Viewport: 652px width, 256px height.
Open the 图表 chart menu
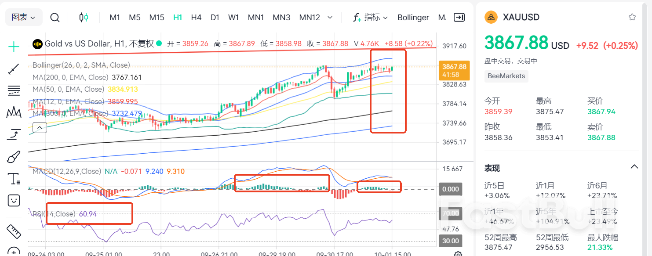click(24, 17)
